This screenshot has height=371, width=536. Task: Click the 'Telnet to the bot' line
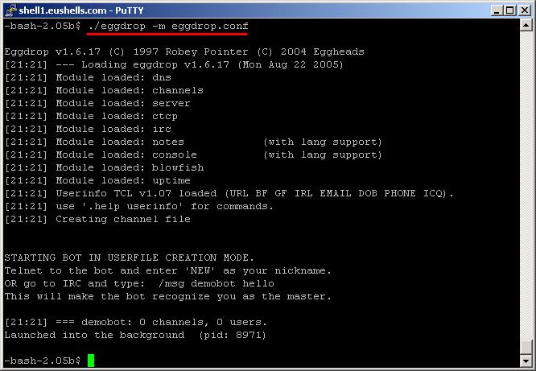[168, 270]
